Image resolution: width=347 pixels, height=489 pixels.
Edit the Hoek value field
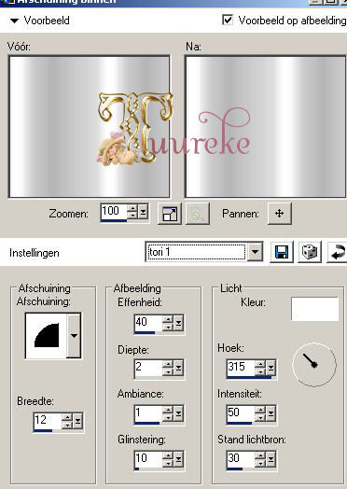point(241,367)
